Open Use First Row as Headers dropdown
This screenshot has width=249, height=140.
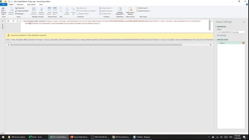pos(87,11)
